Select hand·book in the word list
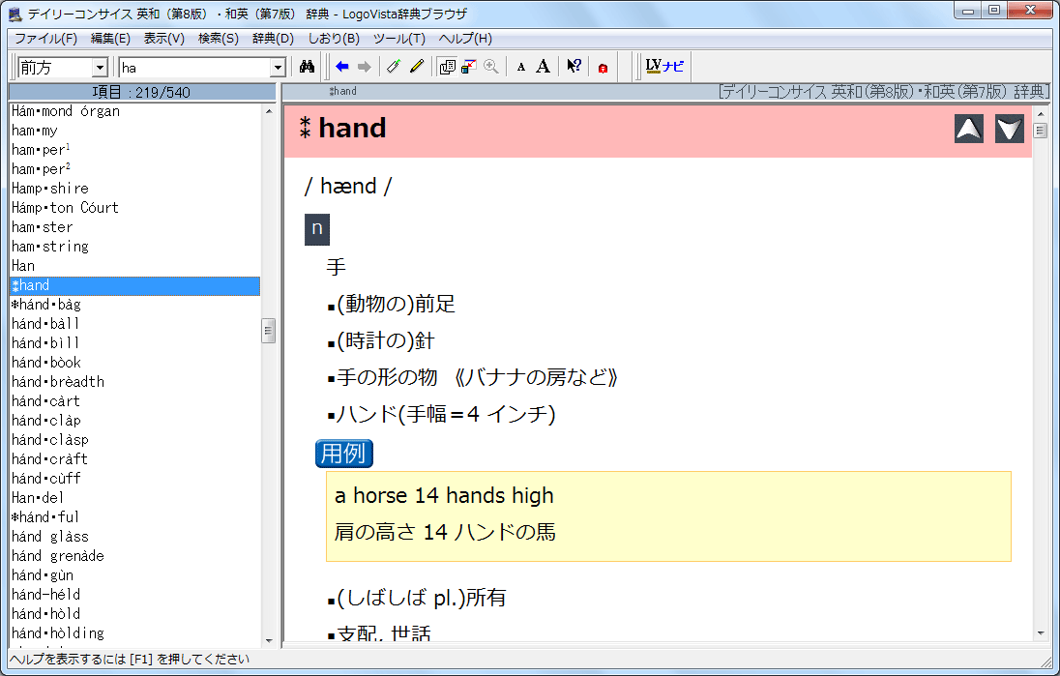 46,363
